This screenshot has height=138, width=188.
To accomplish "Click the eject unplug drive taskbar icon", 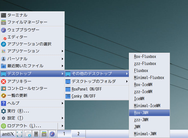I will click(36, 134).
